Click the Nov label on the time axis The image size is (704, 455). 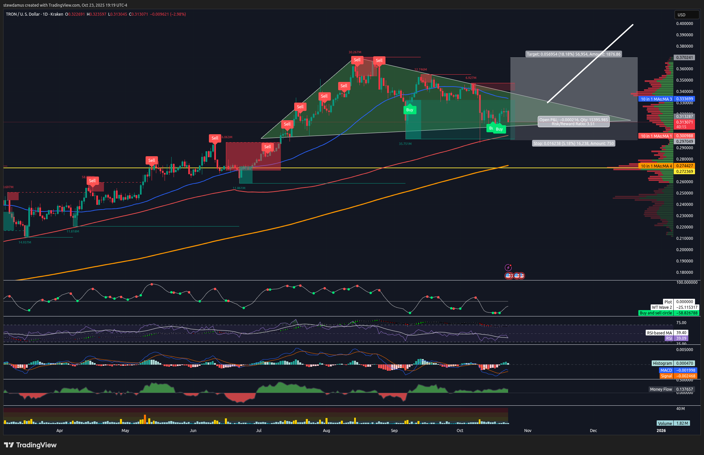[x=528, y=431]
